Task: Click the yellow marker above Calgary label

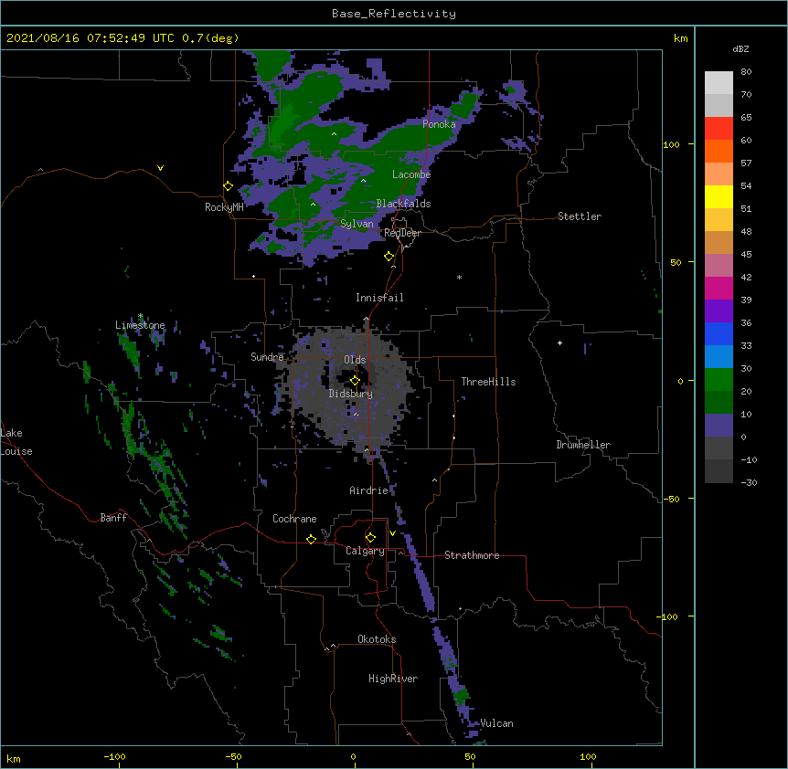Action: click(370, 538)
